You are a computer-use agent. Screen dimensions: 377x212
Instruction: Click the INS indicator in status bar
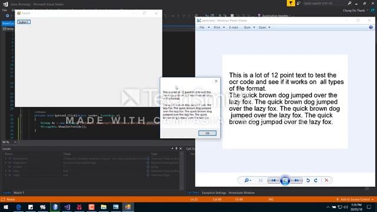pos(271,199)
